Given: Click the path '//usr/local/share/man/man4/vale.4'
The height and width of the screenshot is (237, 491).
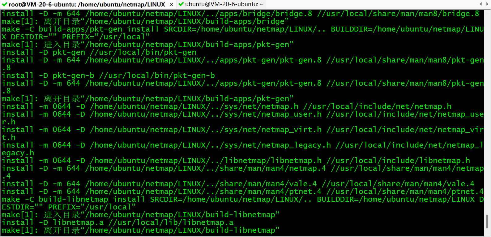Looking at the screenshot, I should point(398,184).
